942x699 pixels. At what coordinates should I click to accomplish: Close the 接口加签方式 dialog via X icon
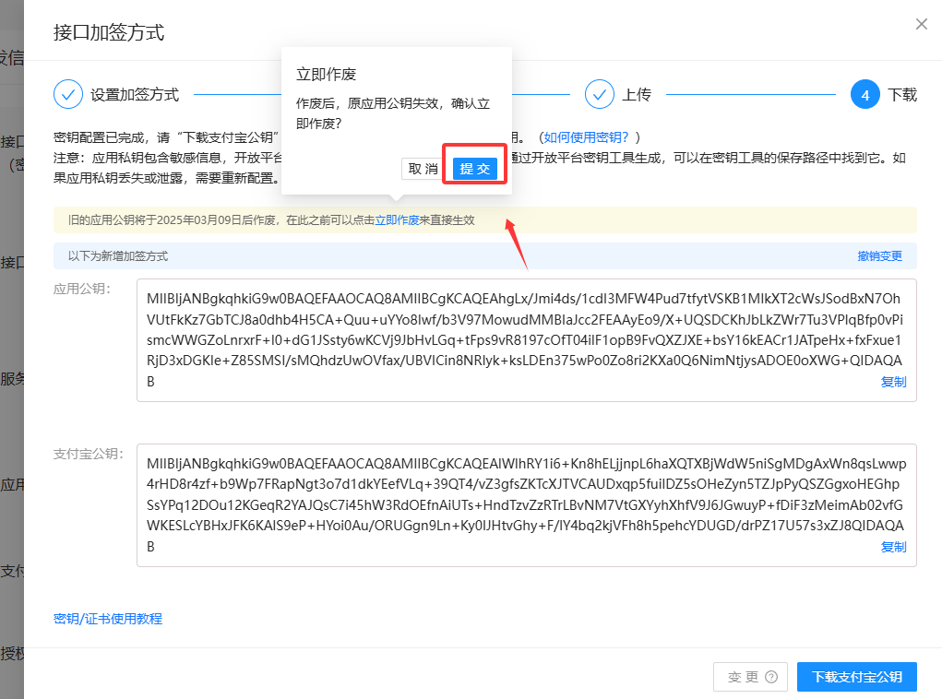click(x=921, y=24)
